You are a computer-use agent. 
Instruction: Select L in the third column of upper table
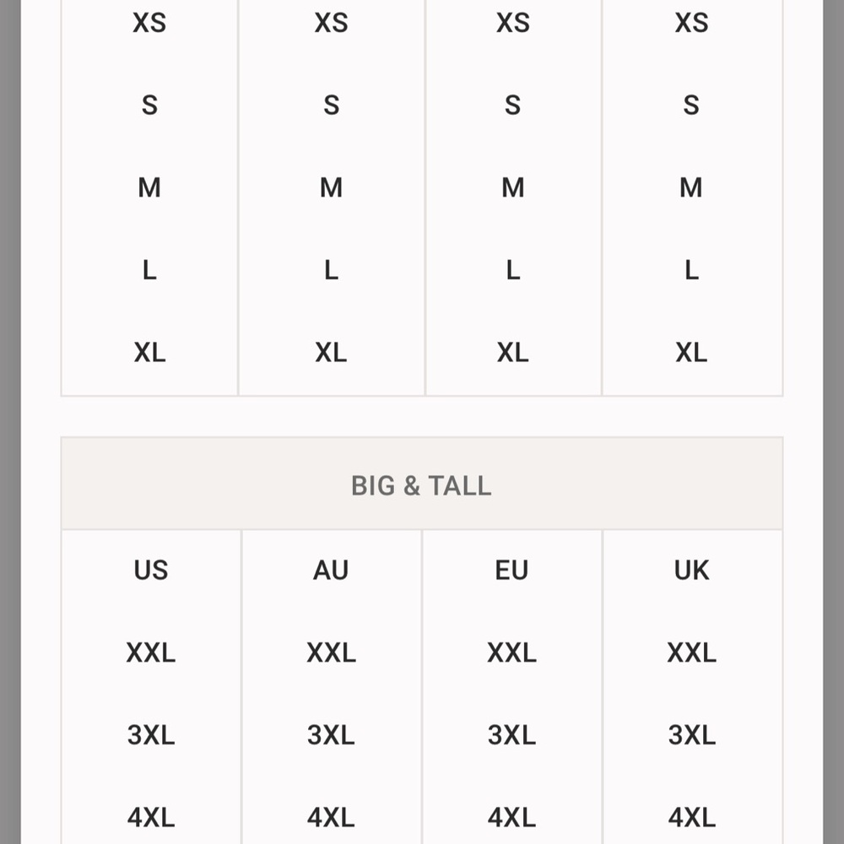(513, 270)
